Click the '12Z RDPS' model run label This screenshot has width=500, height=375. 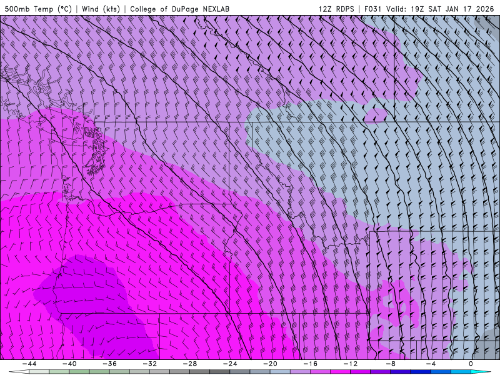(336, 9)
